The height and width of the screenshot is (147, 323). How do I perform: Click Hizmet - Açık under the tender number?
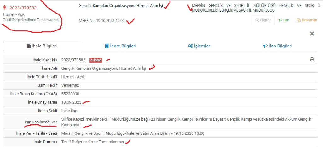(14, 14)
